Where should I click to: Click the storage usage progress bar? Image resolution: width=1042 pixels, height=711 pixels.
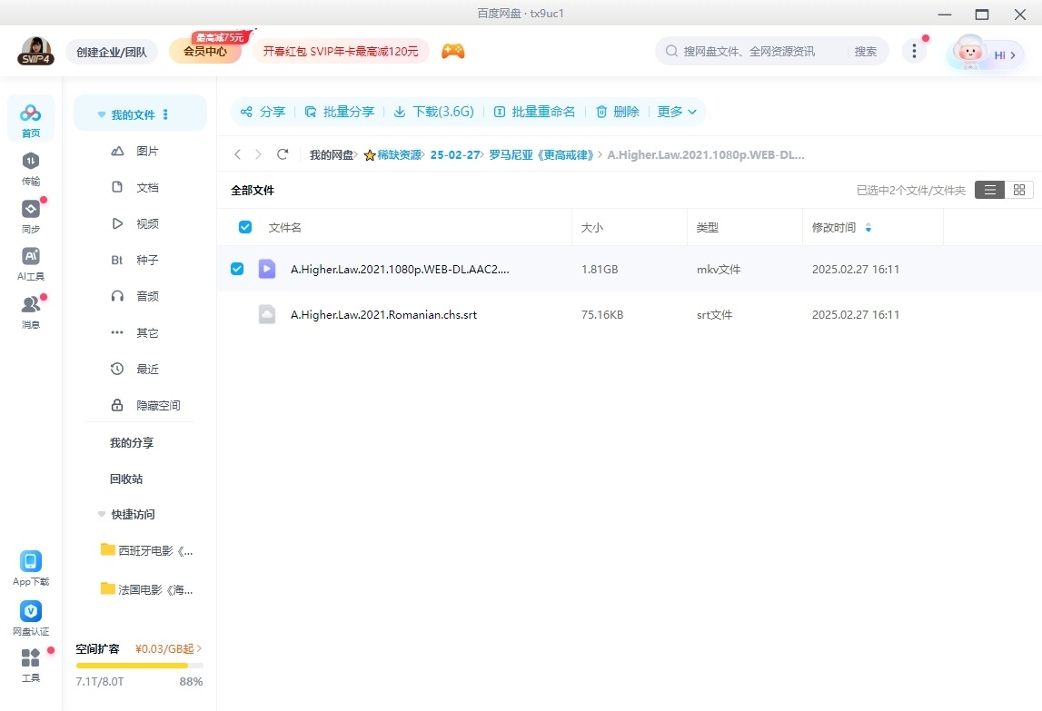point(137,665)
